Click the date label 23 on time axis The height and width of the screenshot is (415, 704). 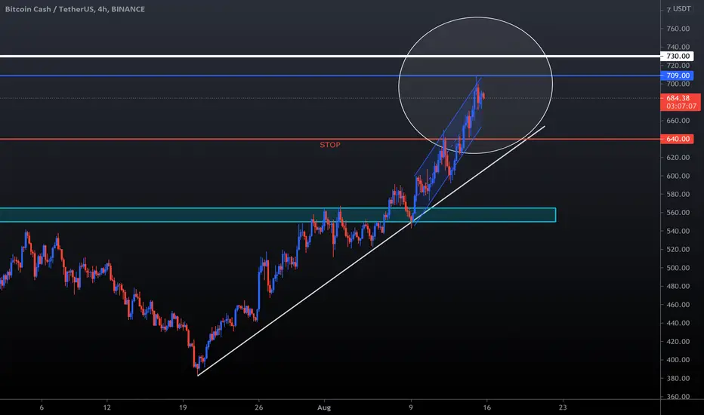(x=563, y=407)
